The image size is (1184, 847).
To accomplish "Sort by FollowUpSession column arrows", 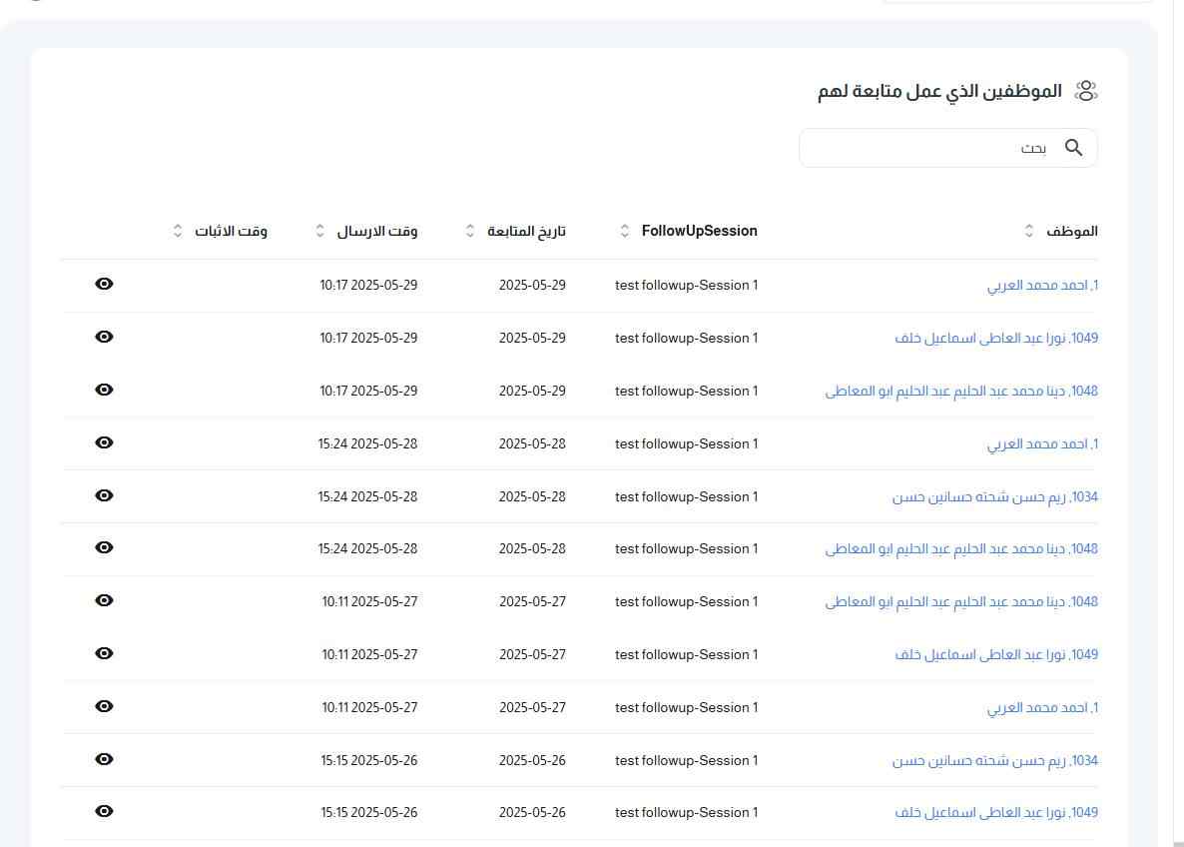I will tap(625, 231).
